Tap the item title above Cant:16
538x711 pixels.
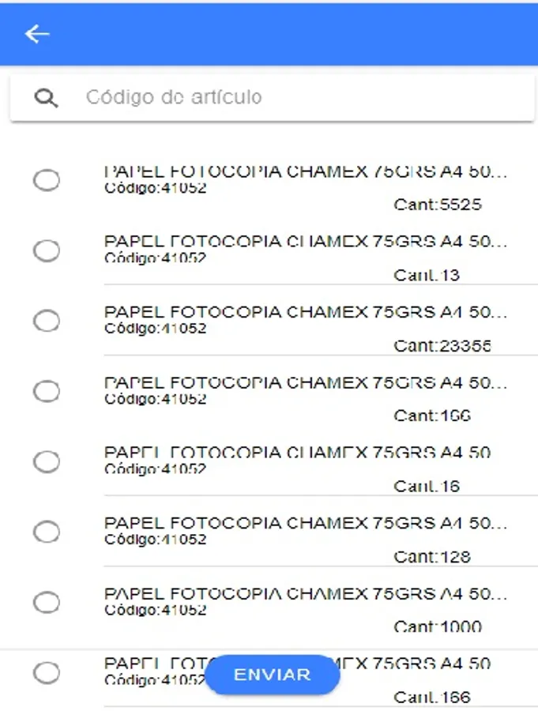tap(307, 453)
